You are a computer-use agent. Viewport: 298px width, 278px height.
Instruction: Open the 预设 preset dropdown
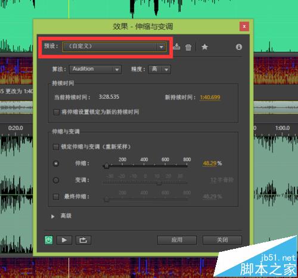(114, 47)
